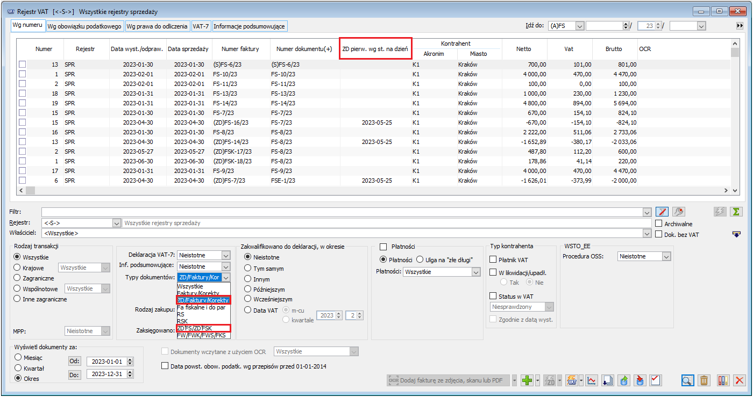Collapse the Typy dokumentów dropdown
This screenshot has width=753, height=397.
226,277
